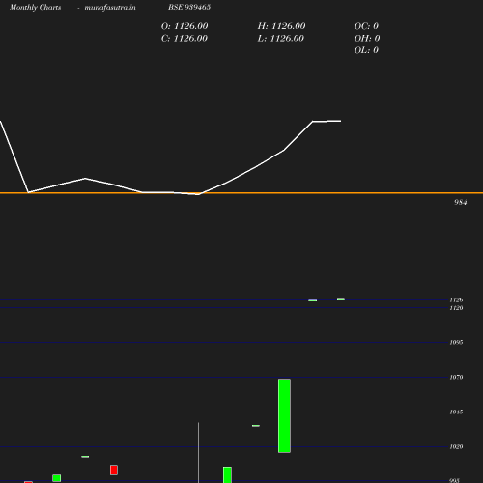The width and height of the screenshot is (483, 483).
Task: Click the orange horizontal line at 984
Action: 241,193
